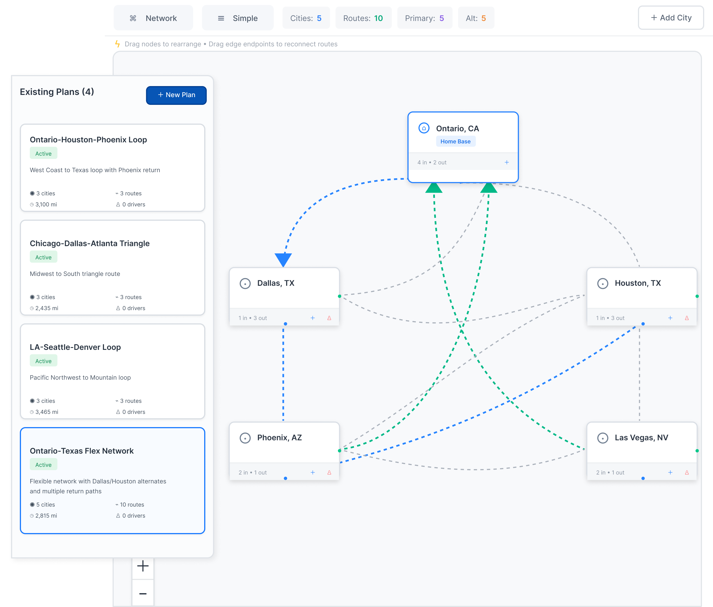Create a plan with New Plan button
Screen dimensions: 713x607
tap(176, 95)
